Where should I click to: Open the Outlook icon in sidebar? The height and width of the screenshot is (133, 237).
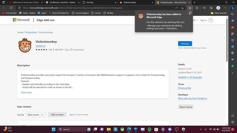coord(233,47)
